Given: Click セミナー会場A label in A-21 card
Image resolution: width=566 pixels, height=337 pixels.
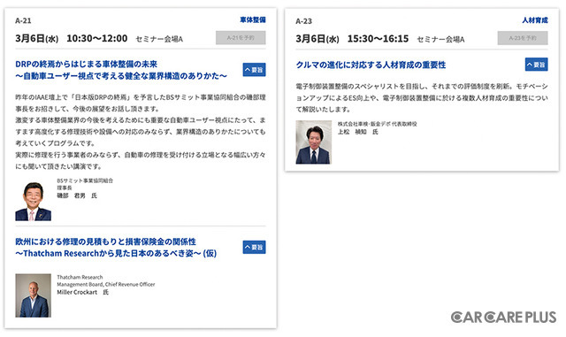Looking at the screenshot, I should [159, 39].
